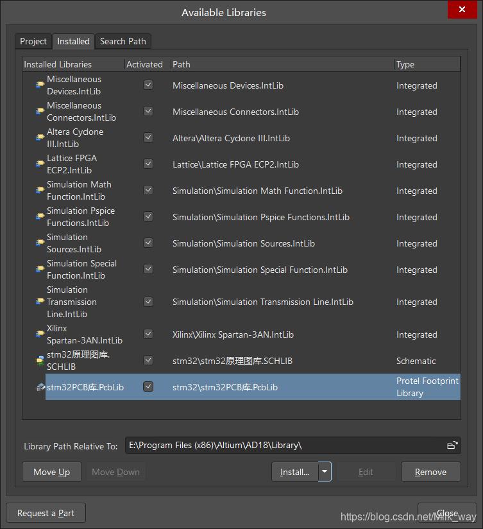The height and width of the screenshot is (529, 483).
Task: Click the Simulation Transmission Line.IntLib library icon
Action: 40,301
